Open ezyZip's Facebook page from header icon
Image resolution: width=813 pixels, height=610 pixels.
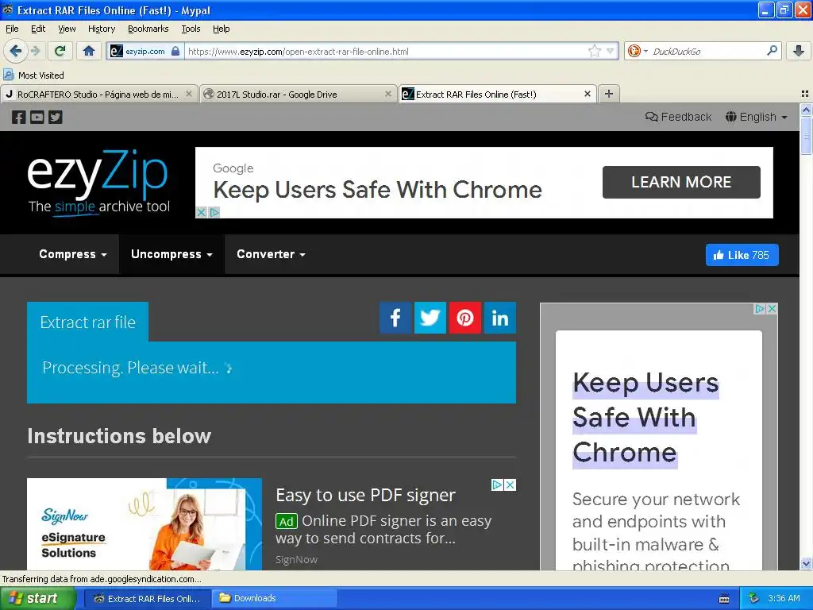click(x=19, y=118)
